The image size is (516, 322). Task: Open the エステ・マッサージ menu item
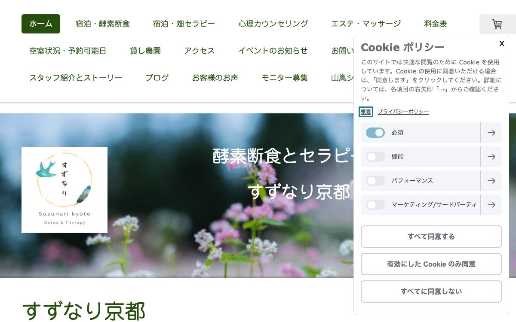366,24
